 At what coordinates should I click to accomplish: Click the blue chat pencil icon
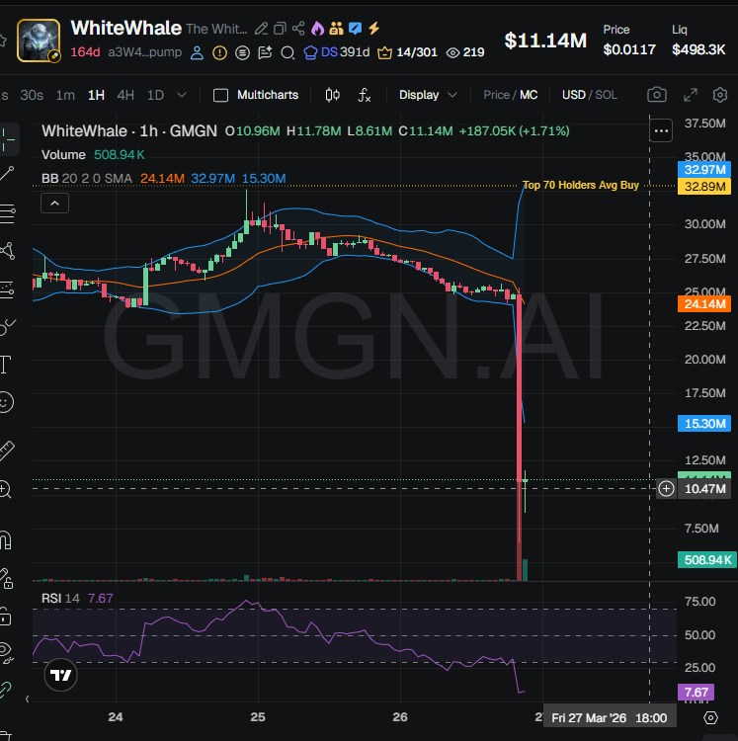355,29
